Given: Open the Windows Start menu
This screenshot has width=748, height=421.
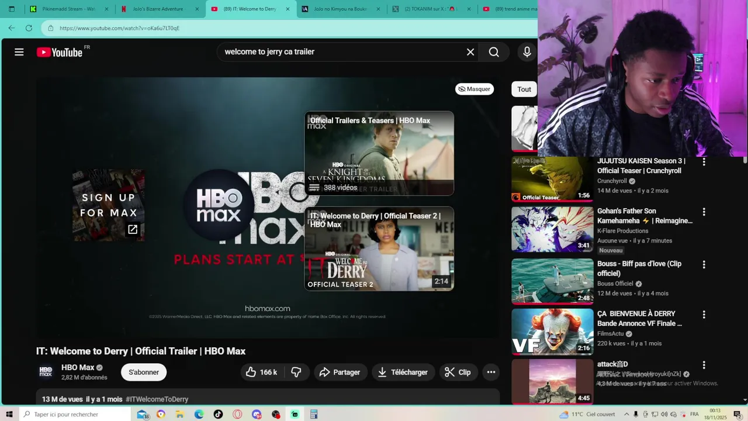Looking at the screenshot, I should point(9,414).
